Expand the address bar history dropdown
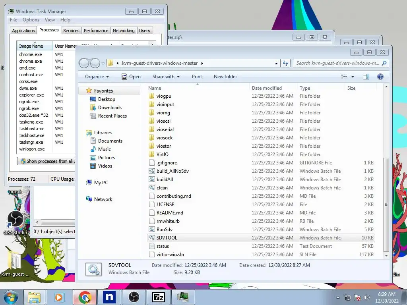 tap(276, 63)
